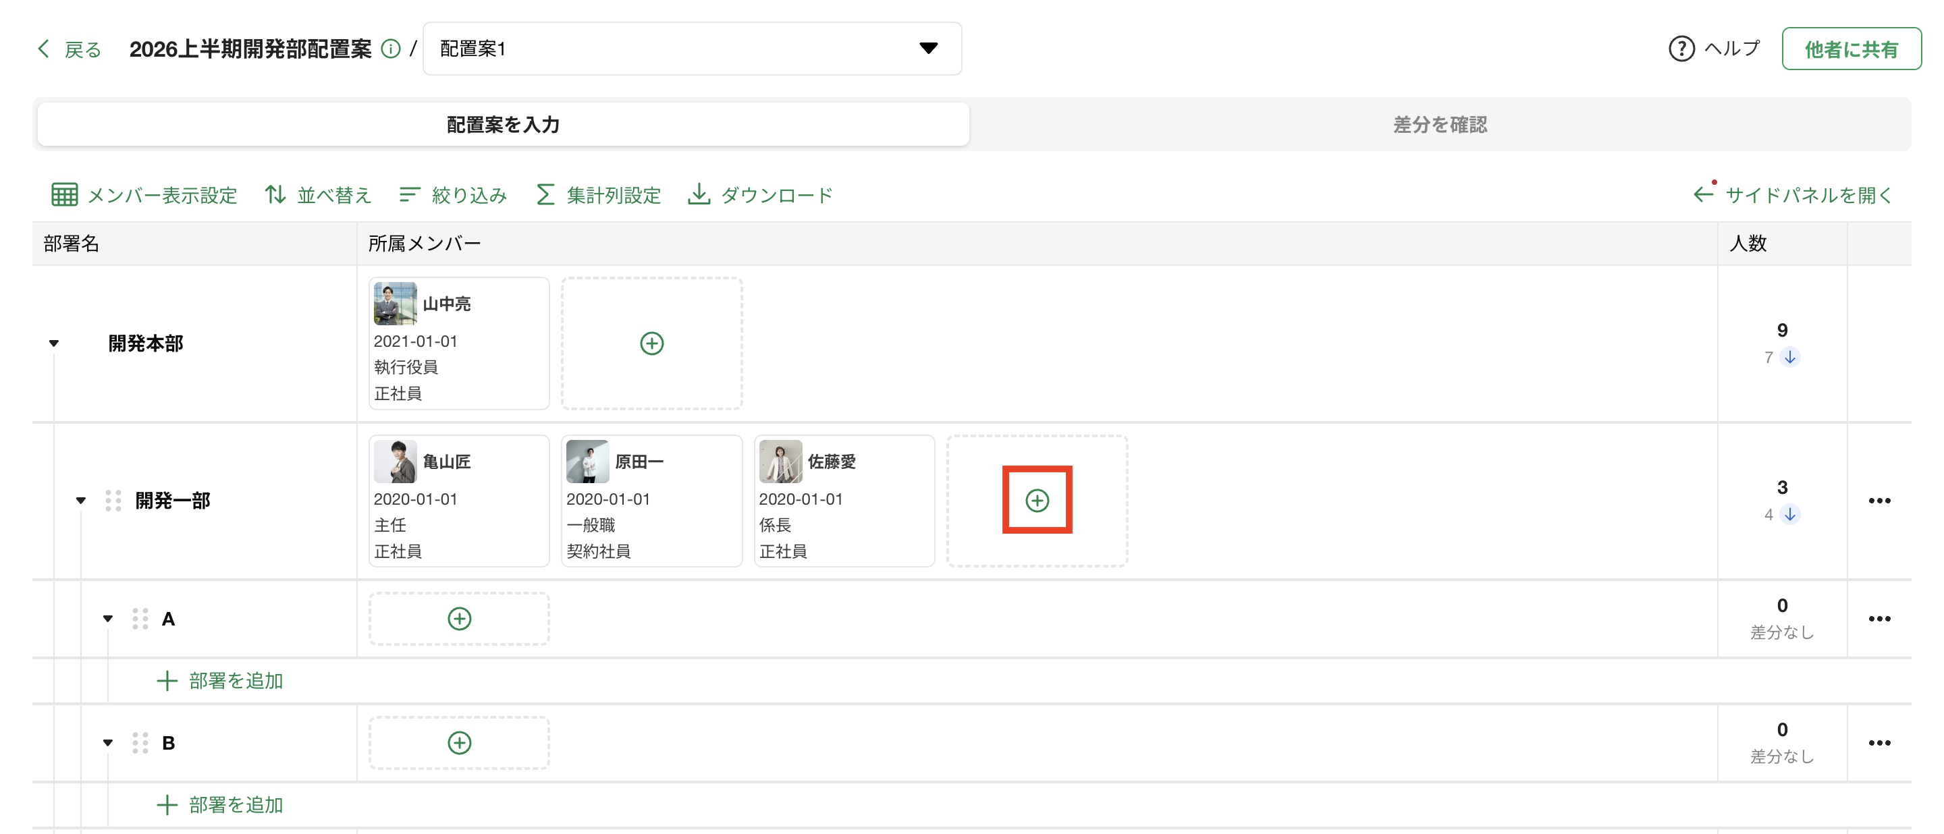The image size is (1944, 834).
Task: Click 並べ替え sort option
Action: click(318, 195)
